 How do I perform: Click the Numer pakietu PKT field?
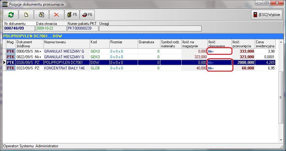pyautogui.click(x=83, y=28)
